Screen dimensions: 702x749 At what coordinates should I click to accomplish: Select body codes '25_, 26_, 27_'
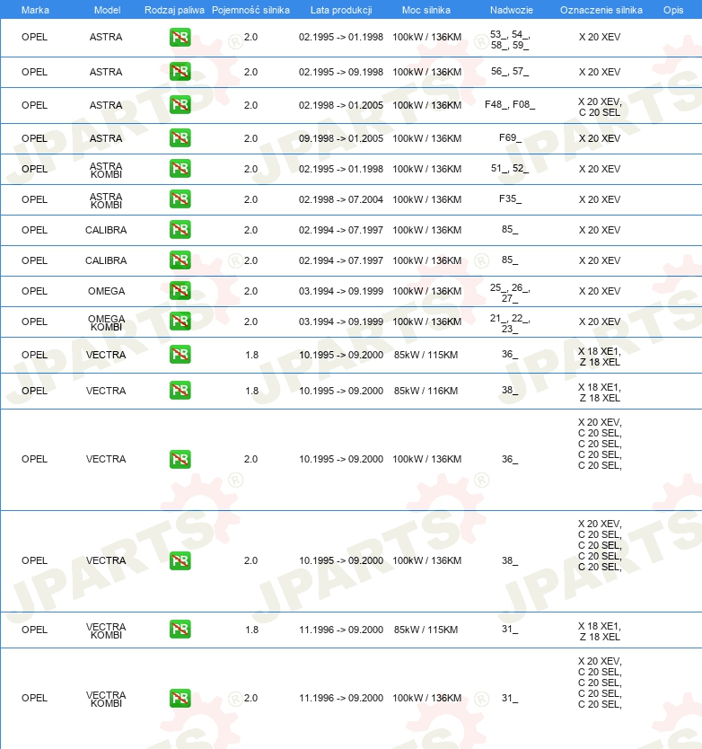coord(510,293)
